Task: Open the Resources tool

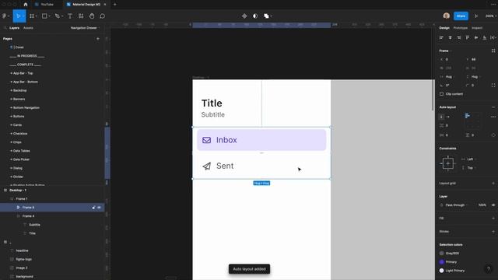Action: pos(81,16)
